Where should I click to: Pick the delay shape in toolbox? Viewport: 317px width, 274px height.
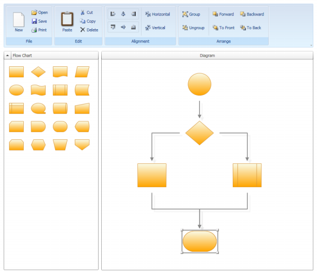pos(38,127)
